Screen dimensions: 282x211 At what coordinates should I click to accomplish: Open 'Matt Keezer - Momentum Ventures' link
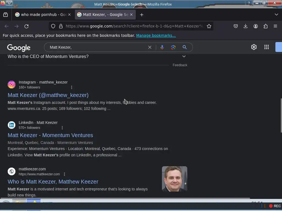(x=50, y=135)
